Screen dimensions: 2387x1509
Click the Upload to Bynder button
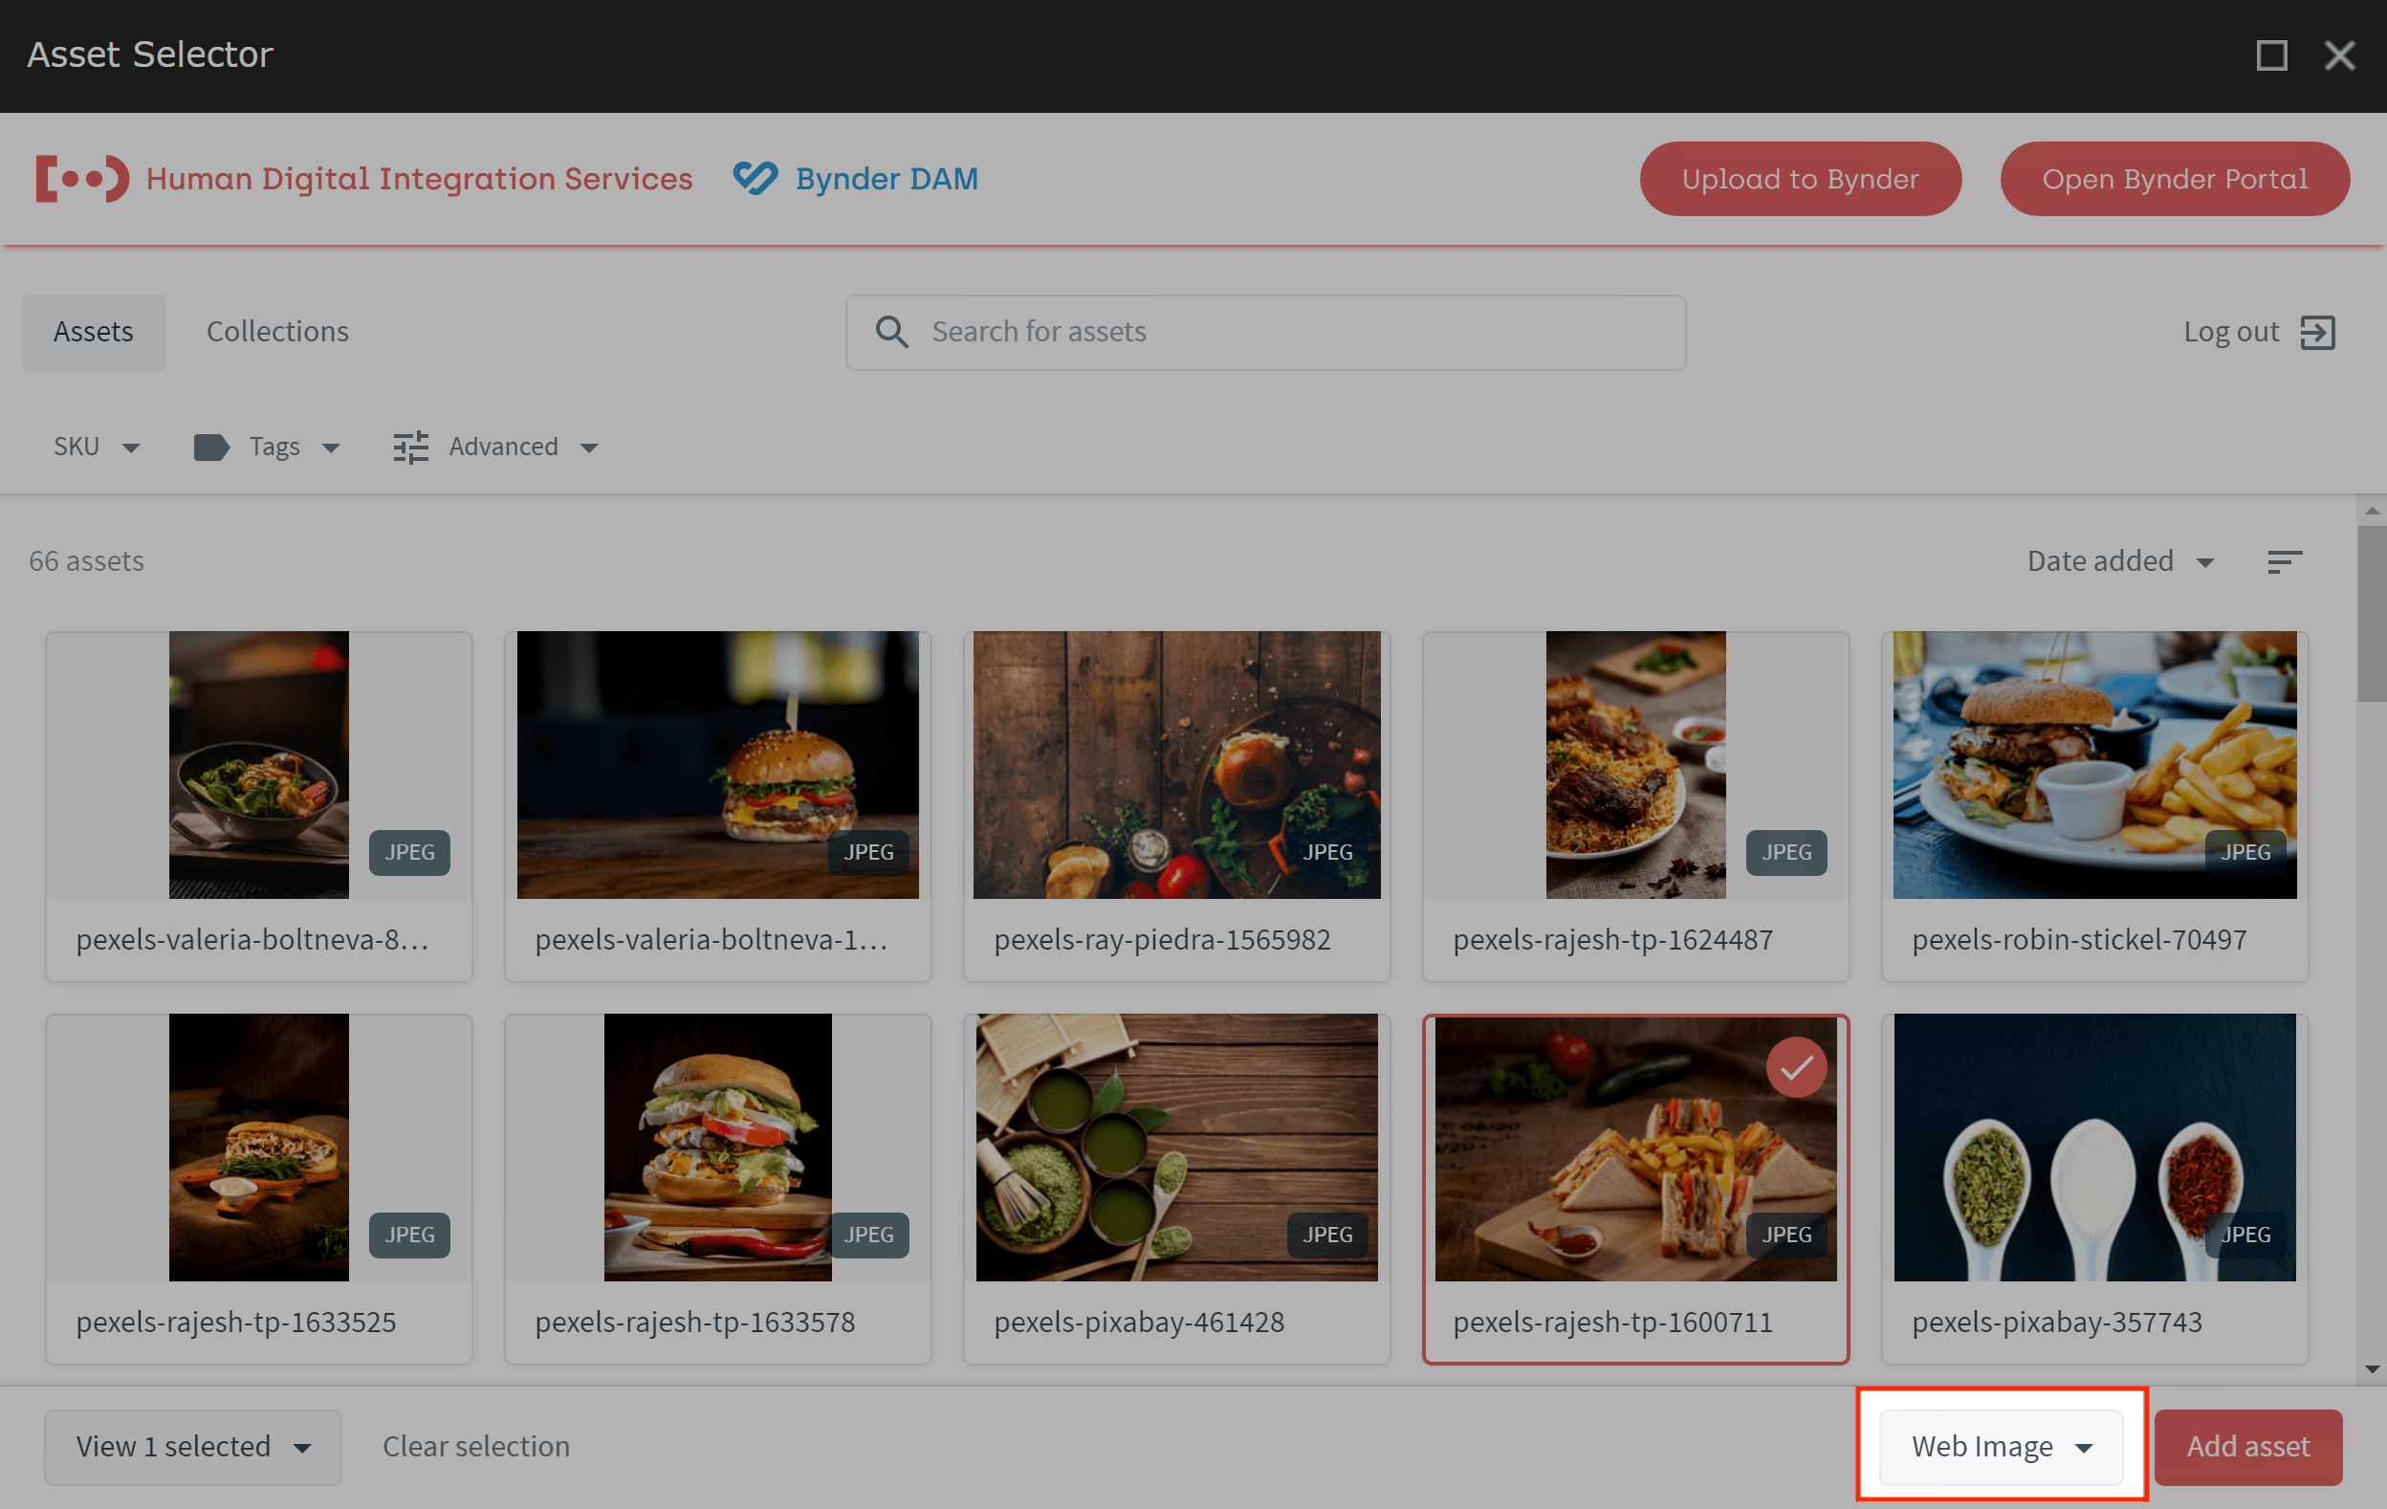tap(1799, 179)
